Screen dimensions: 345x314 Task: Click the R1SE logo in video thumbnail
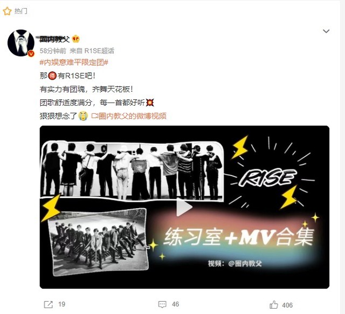tap(267, 178)
